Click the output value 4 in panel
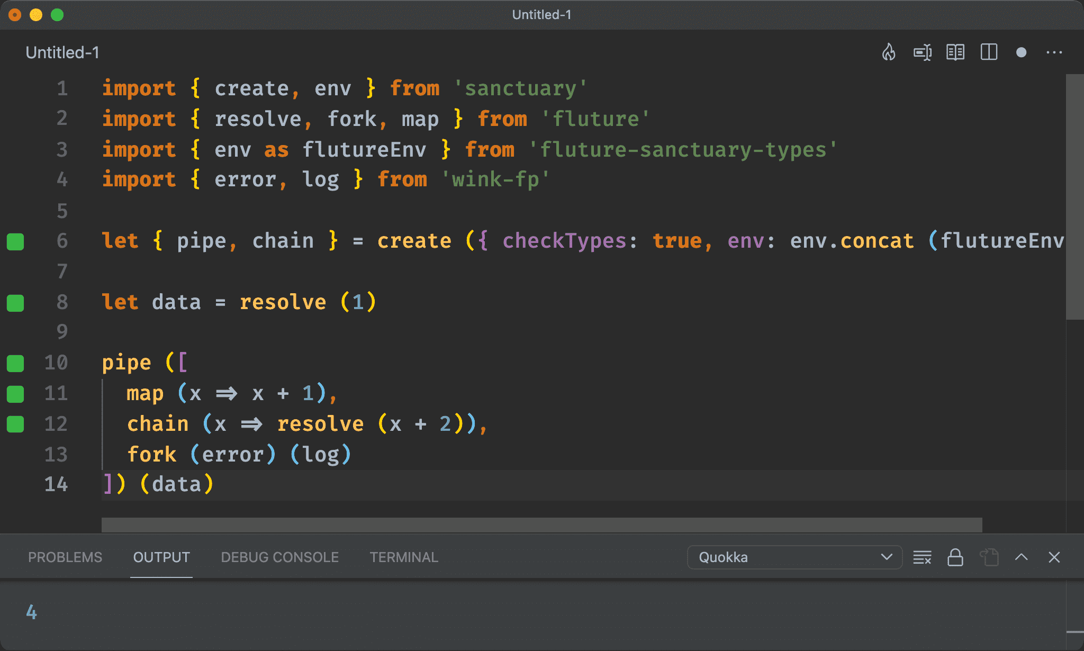Screen dimensions: 1084x651 tap(31, 611)
